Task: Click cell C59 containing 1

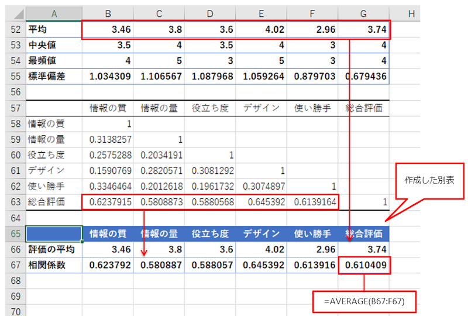Action: (159, 139)
